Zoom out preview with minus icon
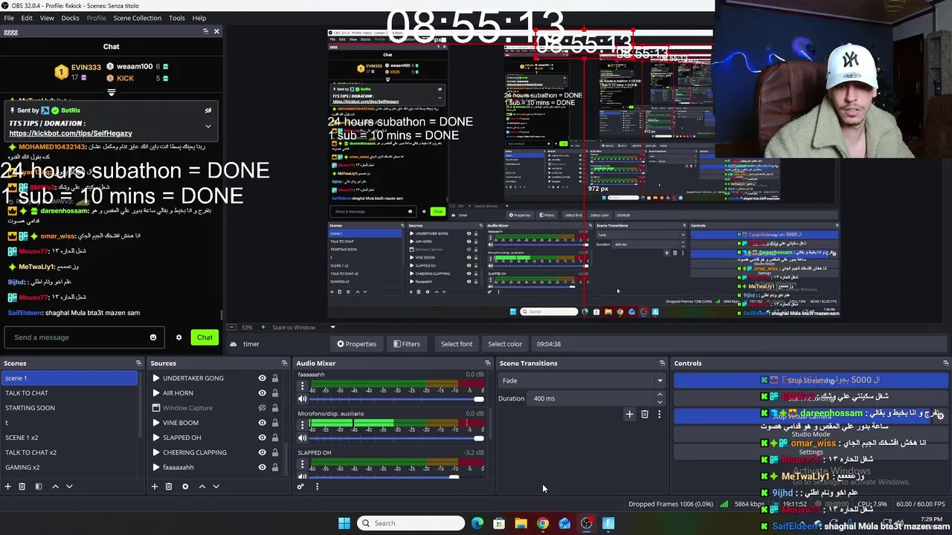The image size is (952, 535). coord(233,327)
